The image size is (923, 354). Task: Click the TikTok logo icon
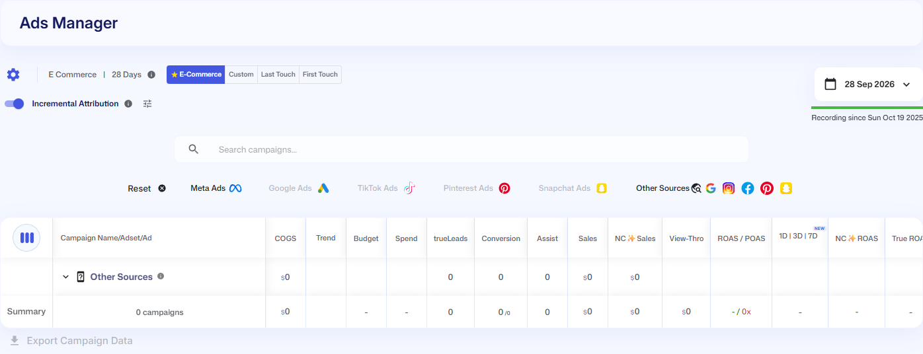pos(409,188)
